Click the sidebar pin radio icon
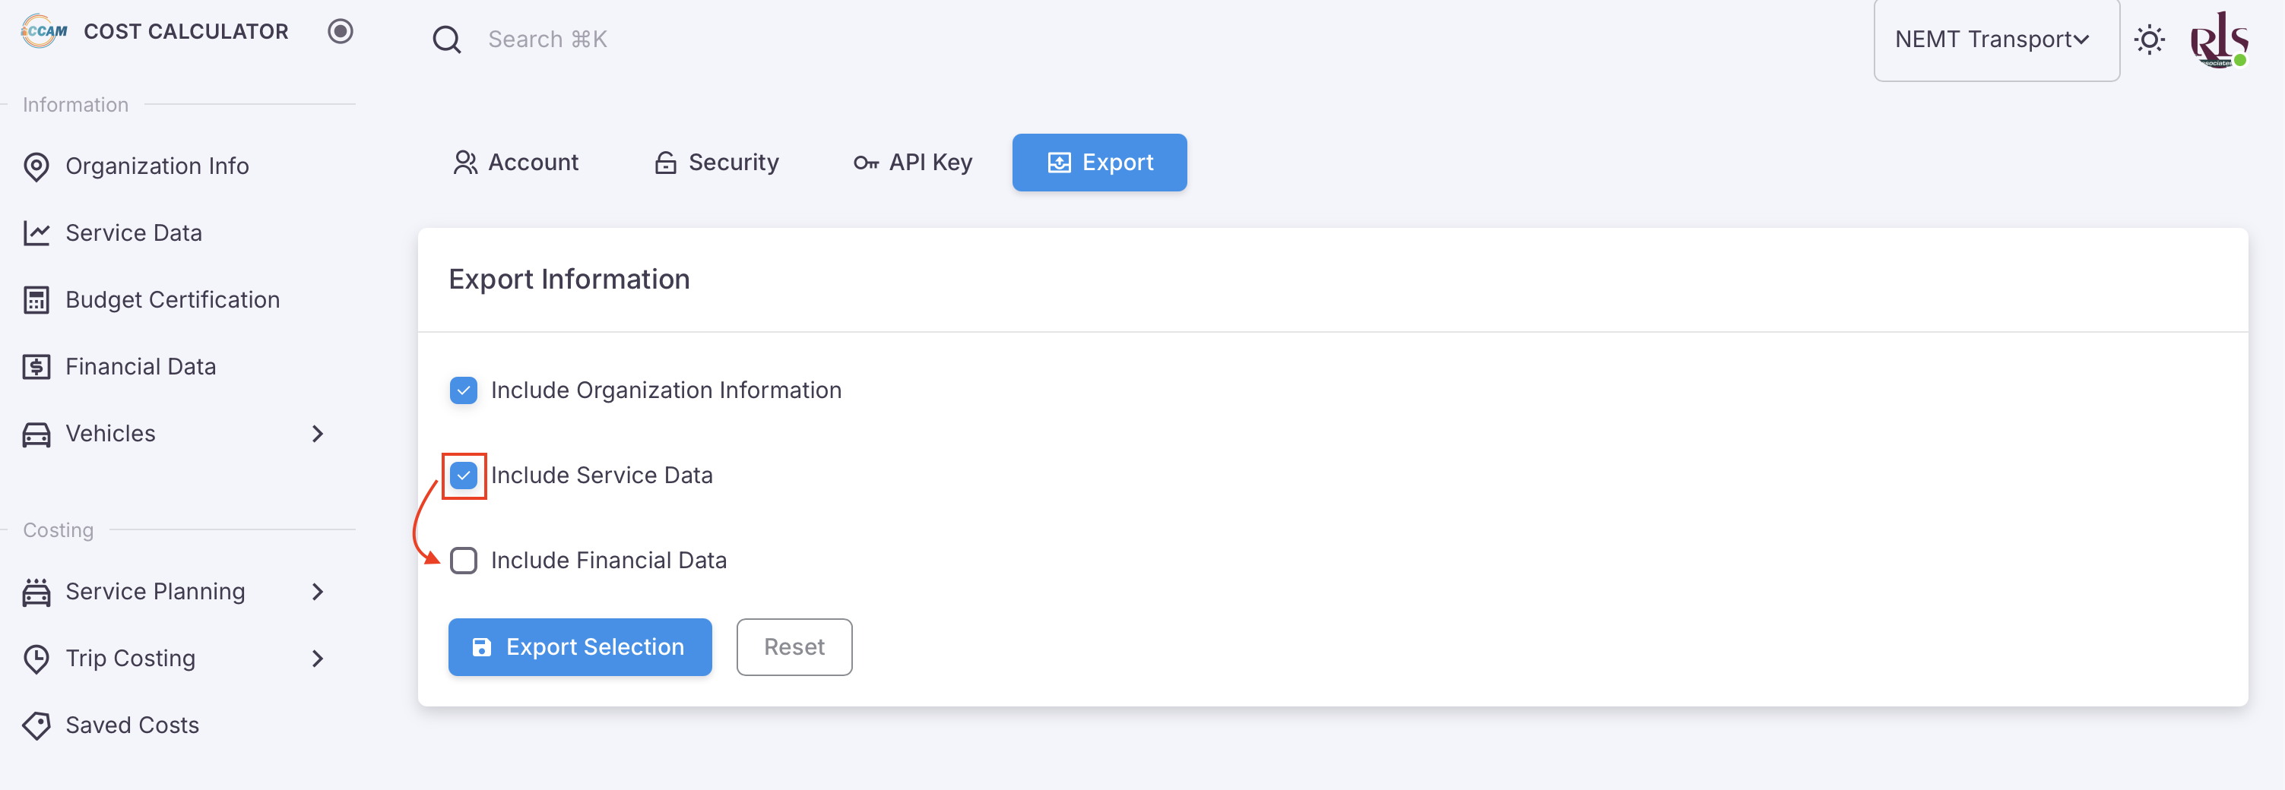The image size is (2285, 790). coord(340,32)
